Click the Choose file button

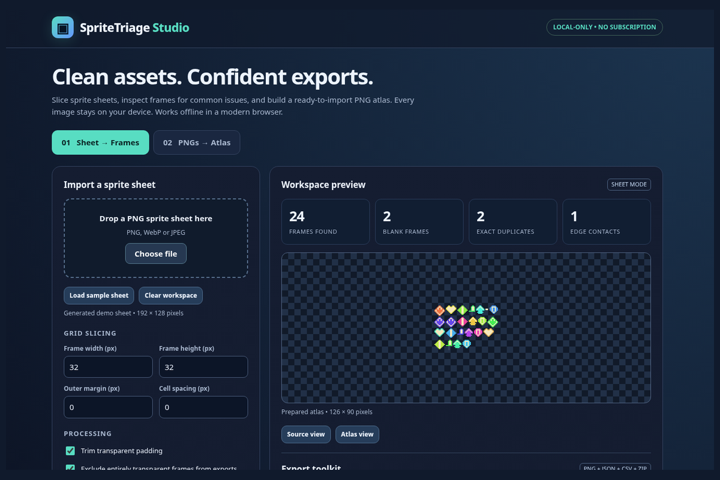coord(156,254)
